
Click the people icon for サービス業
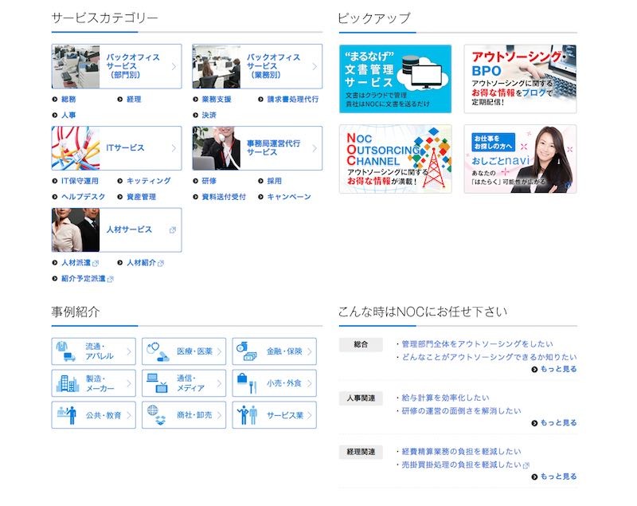click(248, 414)
